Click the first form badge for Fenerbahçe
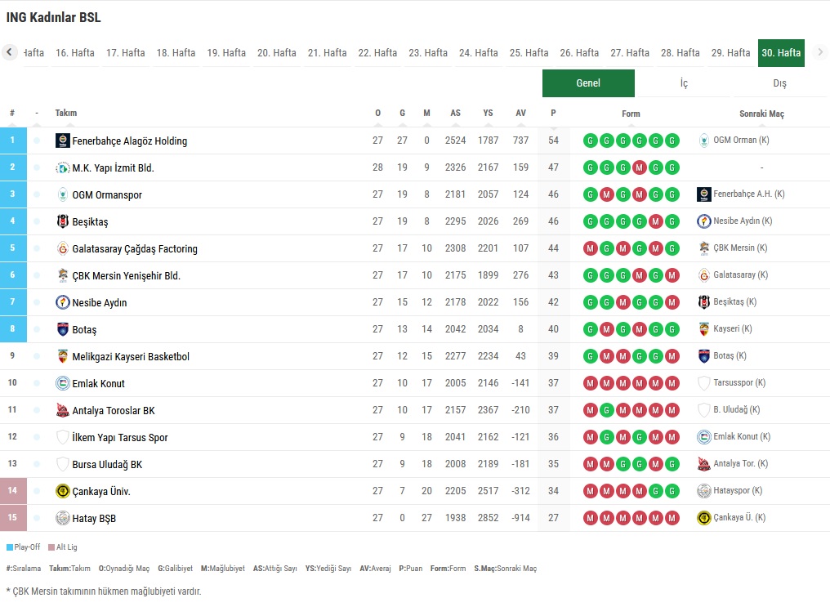Viewport: 830px width, 607px height. 590,141
